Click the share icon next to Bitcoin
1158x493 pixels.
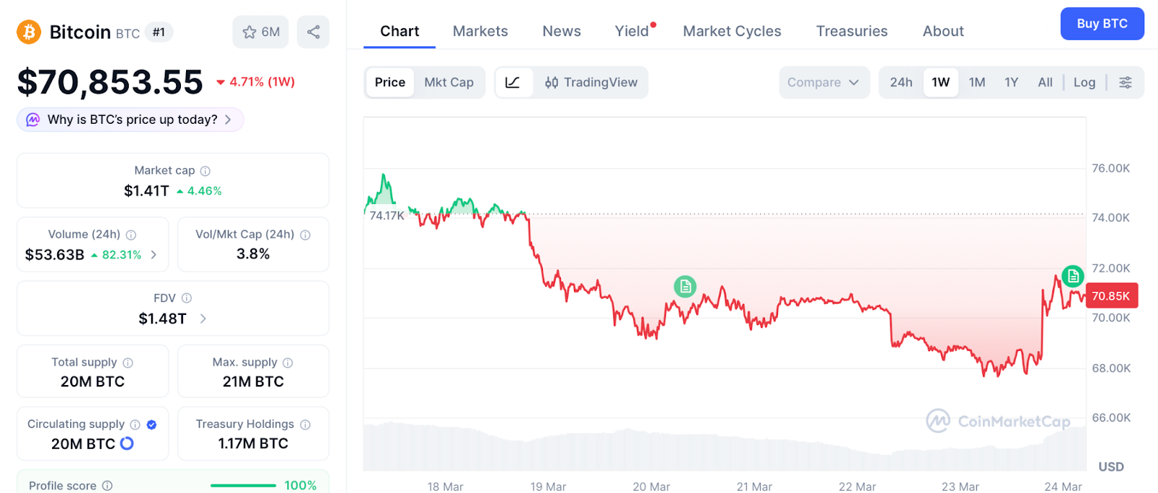(313, 32)
